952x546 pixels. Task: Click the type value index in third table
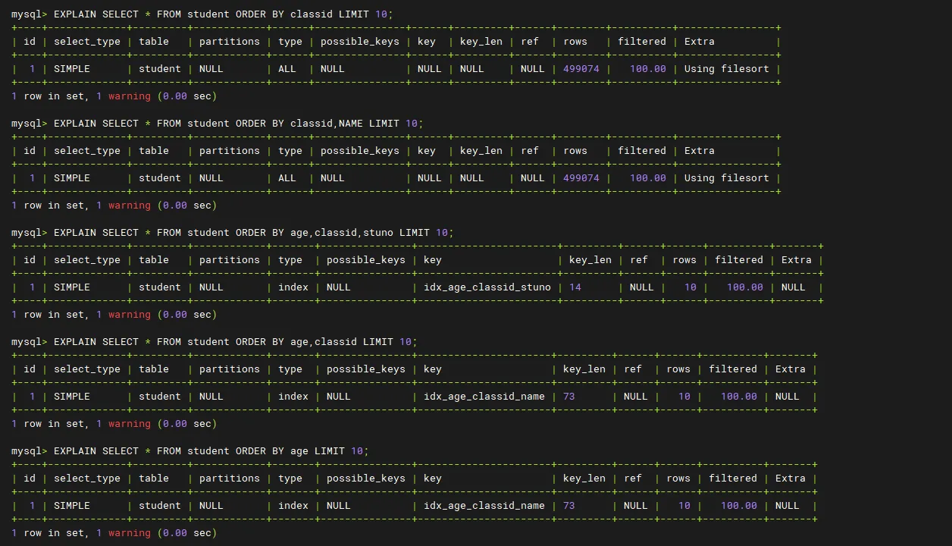[x=293, y=287]
